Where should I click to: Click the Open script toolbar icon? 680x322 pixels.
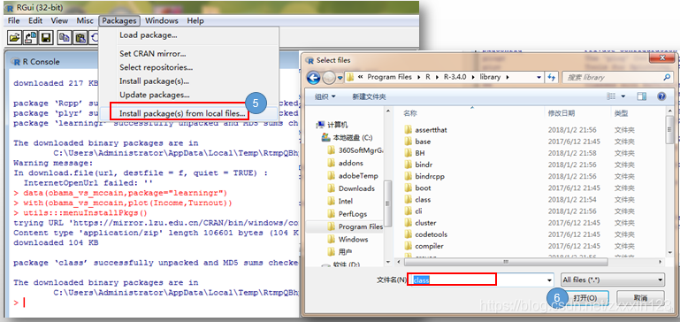(15, 38)
